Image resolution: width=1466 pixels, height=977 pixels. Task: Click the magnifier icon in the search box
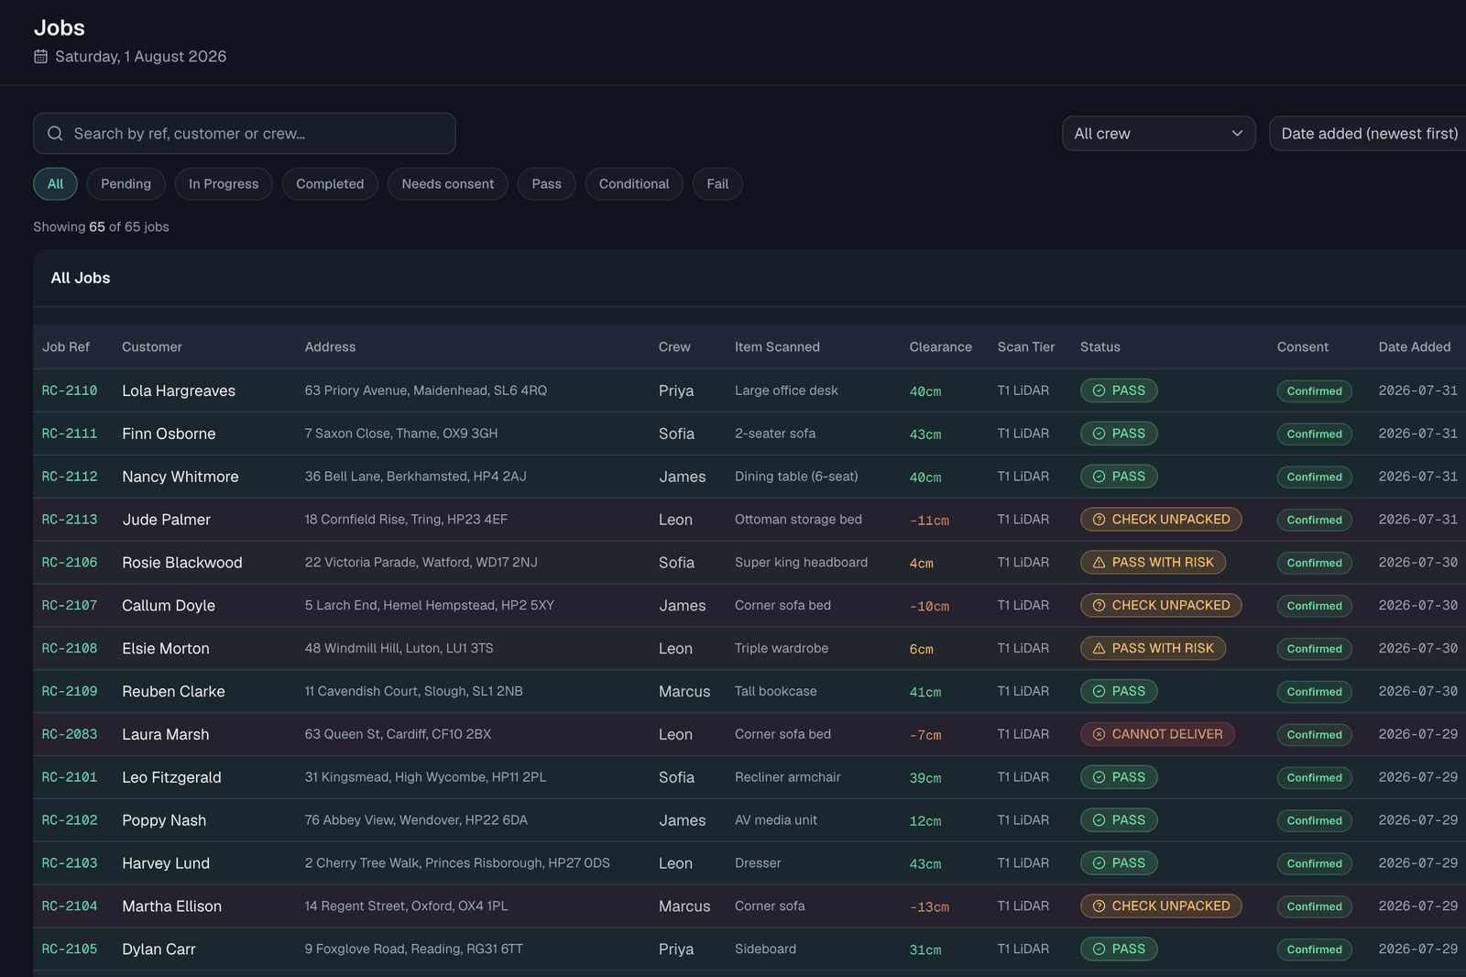[55, 134]
